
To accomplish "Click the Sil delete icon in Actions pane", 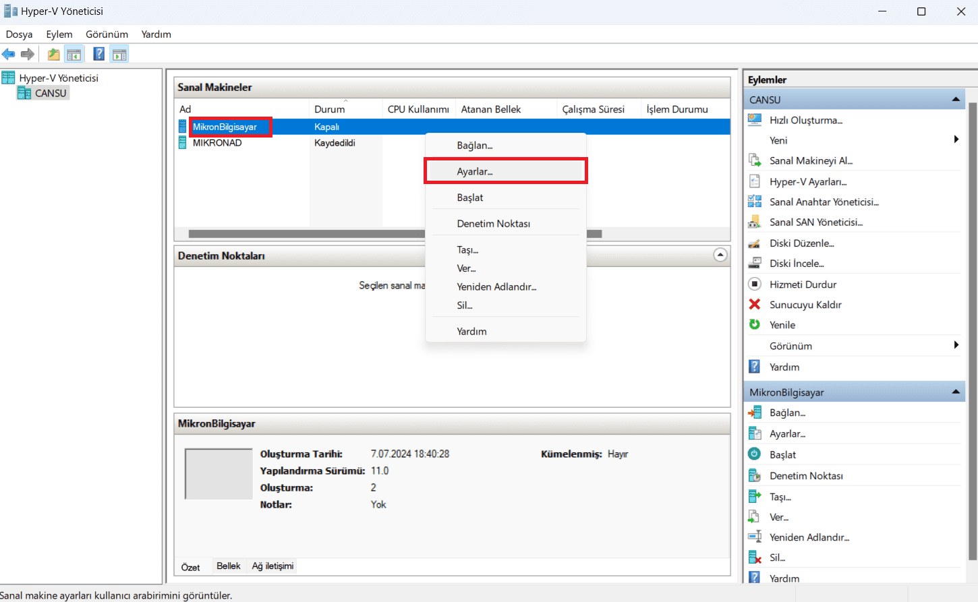I will click(x=755, y=558).
